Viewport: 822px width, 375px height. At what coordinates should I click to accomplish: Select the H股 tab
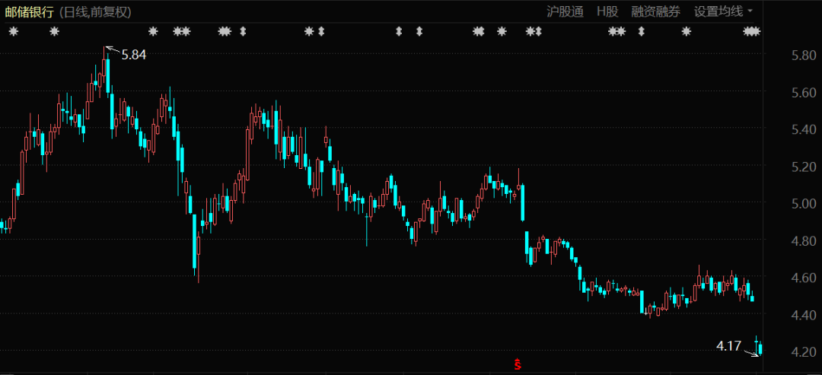pos(607,11)
